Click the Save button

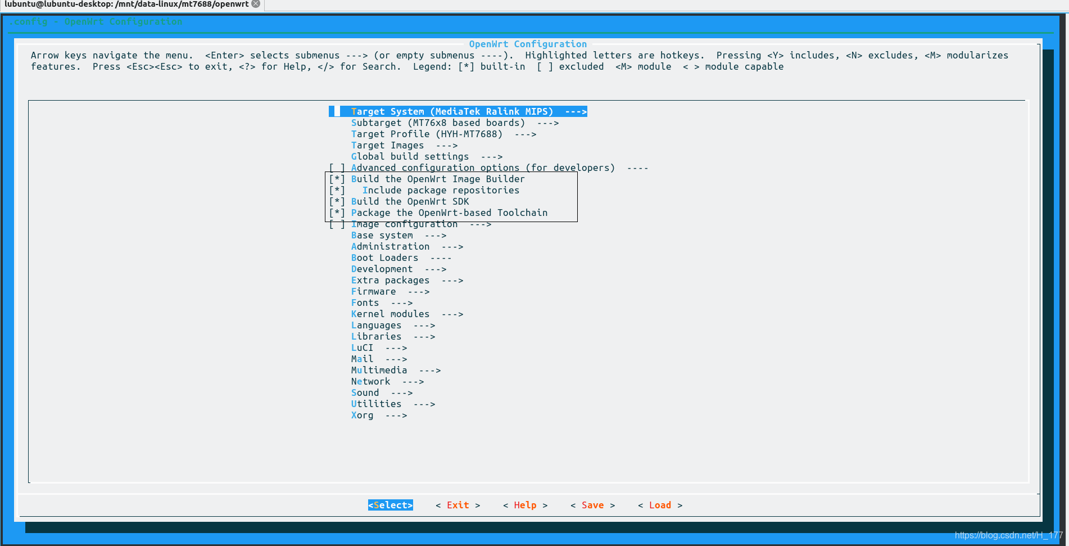coord(593,505)
